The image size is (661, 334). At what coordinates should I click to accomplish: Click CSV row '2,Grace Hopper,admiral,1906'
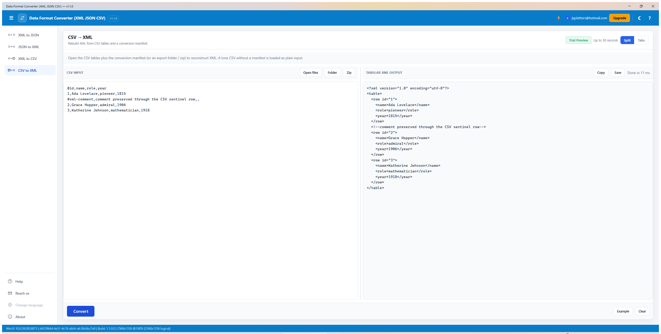[96, 105]
